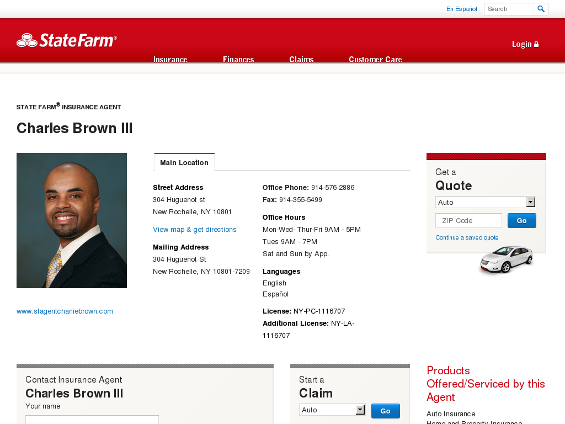Click Continue a saved quote

467,237
